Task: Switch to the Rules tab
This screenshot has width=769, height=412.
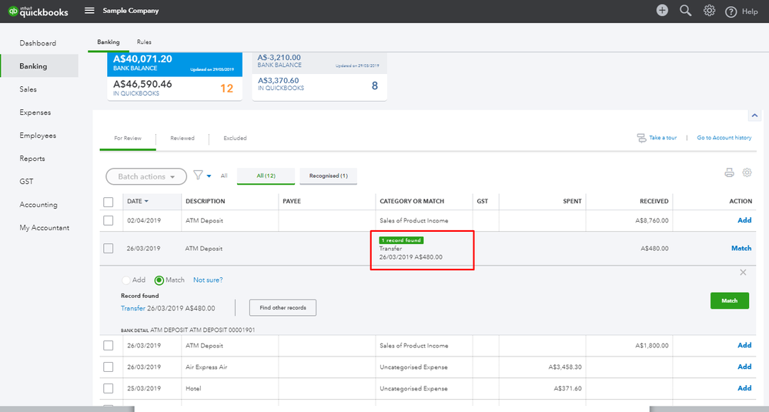Action: 144,42
